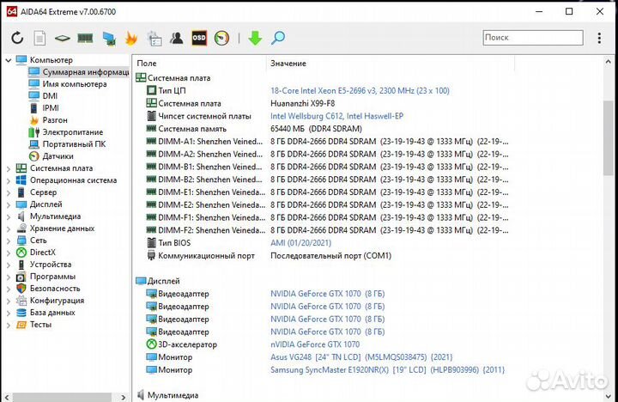618x402 pixels.
Task: Click the scroll-down arrow of details pane
Action: pyautogui.click(x=608, y=396)
